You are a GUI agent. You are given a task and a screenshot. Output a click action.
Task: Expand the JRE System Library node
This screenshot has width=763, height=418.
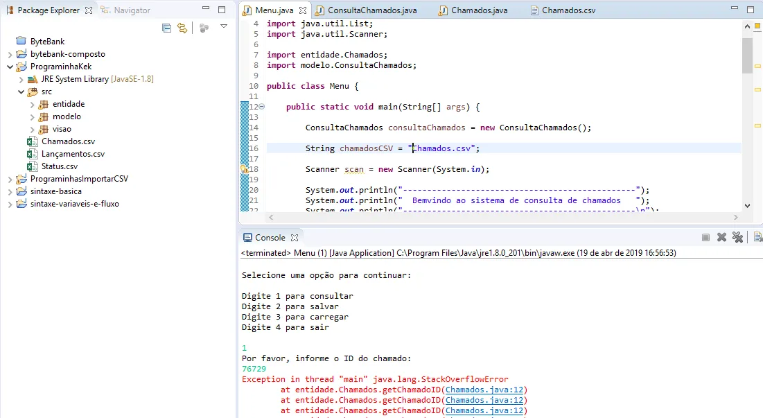[21, 79]
